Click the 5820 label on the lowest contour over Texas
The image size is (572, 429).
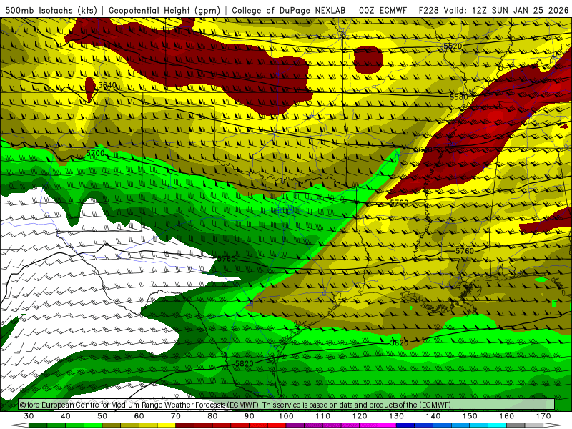[x=244, y=364]
